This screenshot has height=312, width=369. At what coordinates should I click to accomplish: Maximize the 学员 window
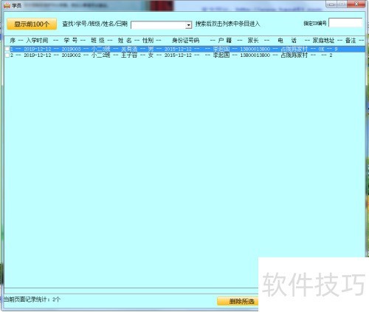[342, 4]
